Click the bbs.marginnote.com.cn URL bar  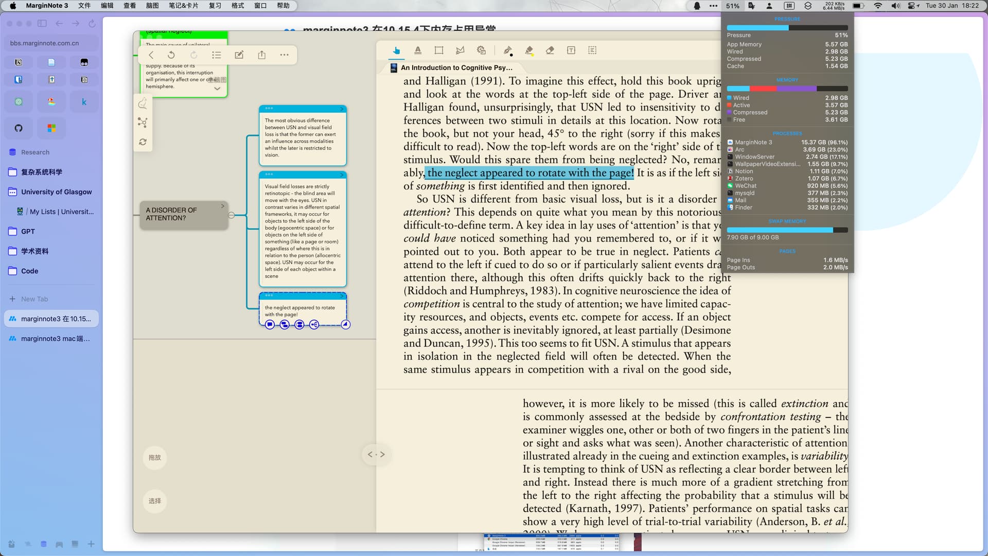click(51, 43)
